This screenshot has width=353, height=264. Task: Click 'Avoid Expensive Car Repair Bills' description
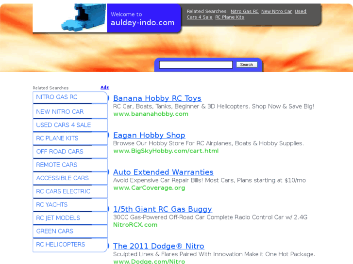pyautogui.click(x=209, y=180)
